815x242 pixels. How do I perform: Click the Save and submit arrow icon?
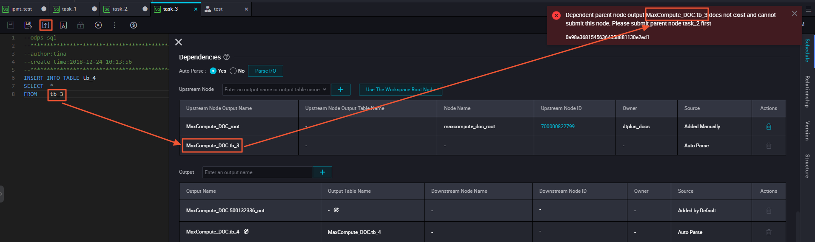pos(28,25)
